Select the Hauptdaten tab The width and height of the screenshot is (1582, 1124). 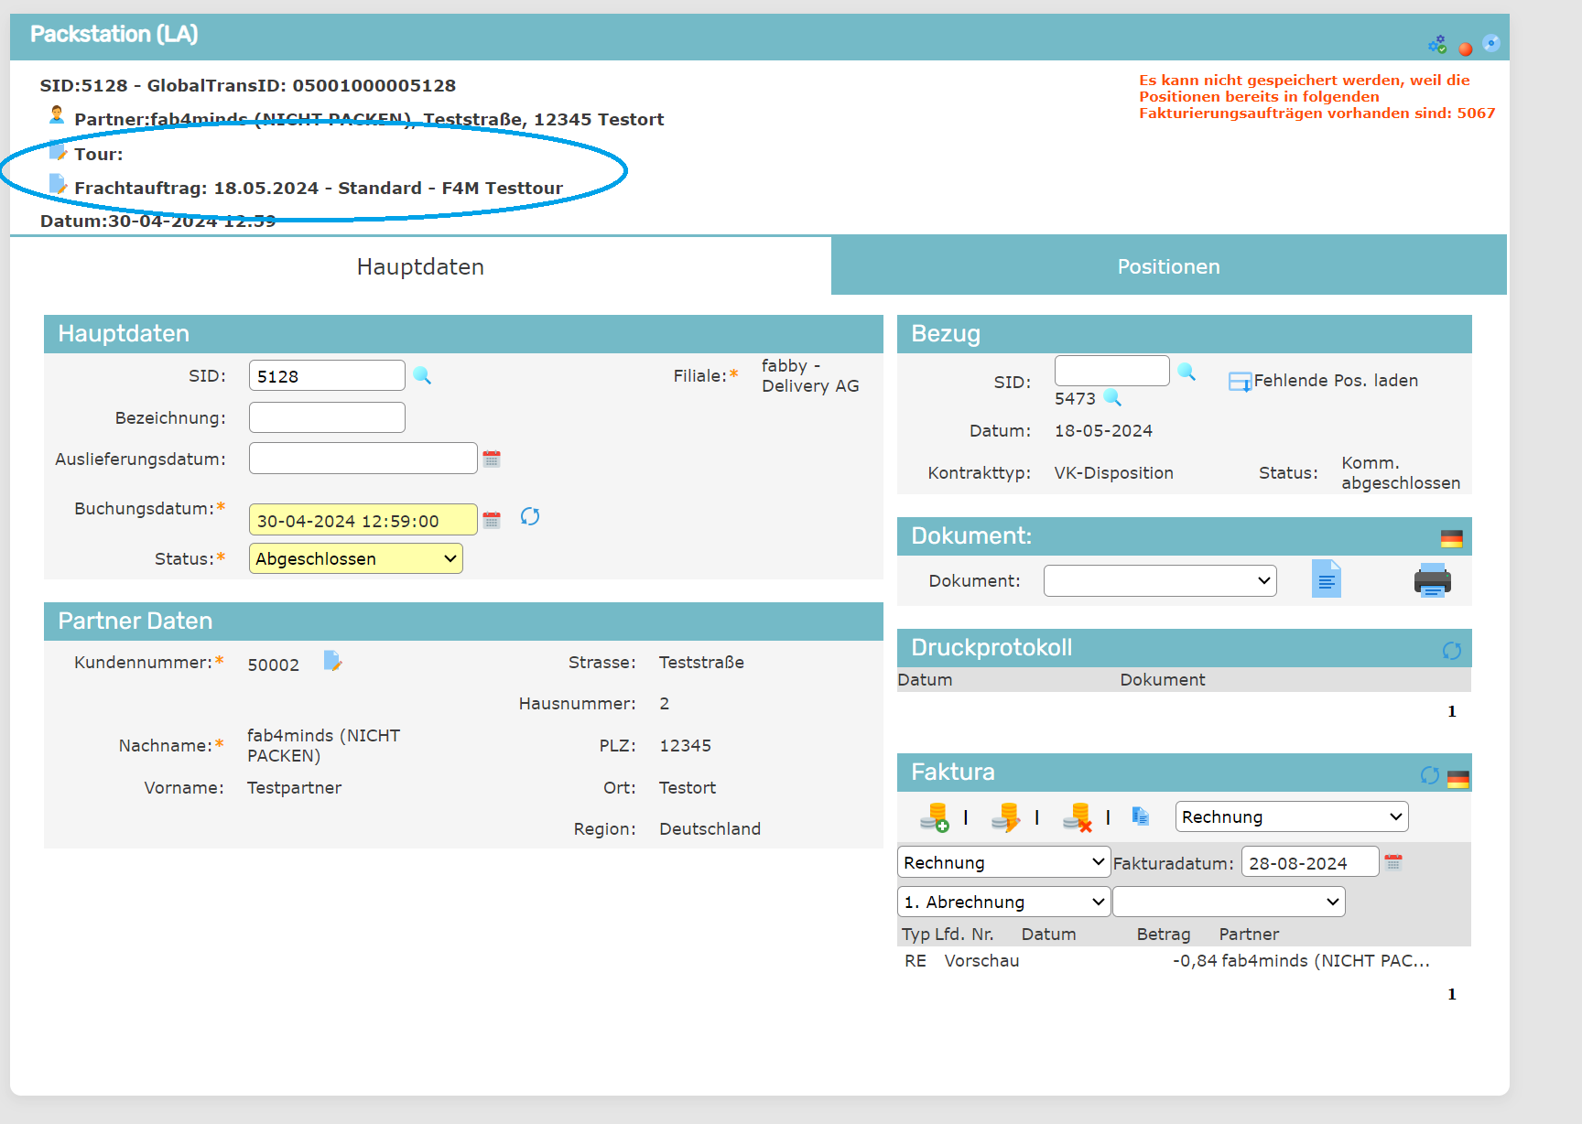pos(420,266)
